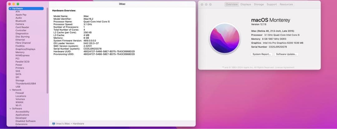Viewport: 337px width, 129px height.
Task: Close the System Information window
Action: [x=10, y=4]
